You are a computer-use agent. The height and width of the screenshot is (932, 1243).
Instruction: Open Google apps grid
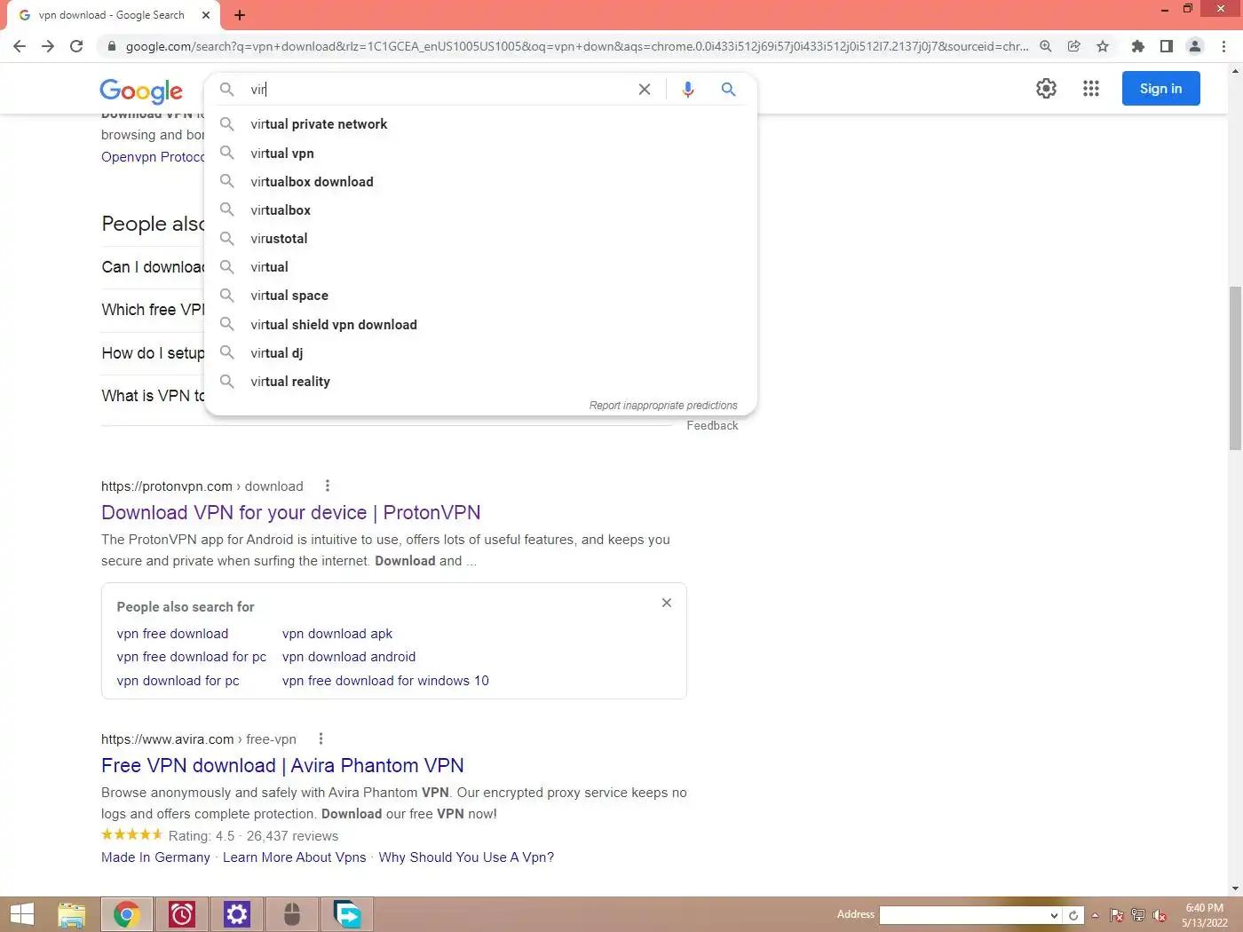pos(1091,89)
